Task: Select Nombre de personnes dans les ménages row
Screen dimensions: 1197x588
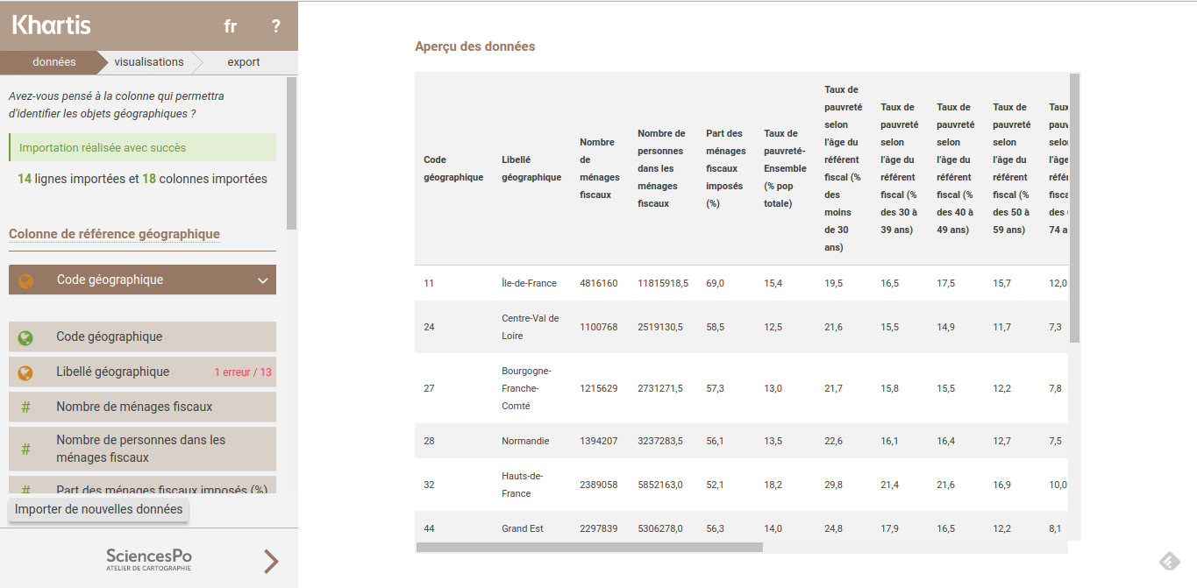Action: tap(142, 449)
